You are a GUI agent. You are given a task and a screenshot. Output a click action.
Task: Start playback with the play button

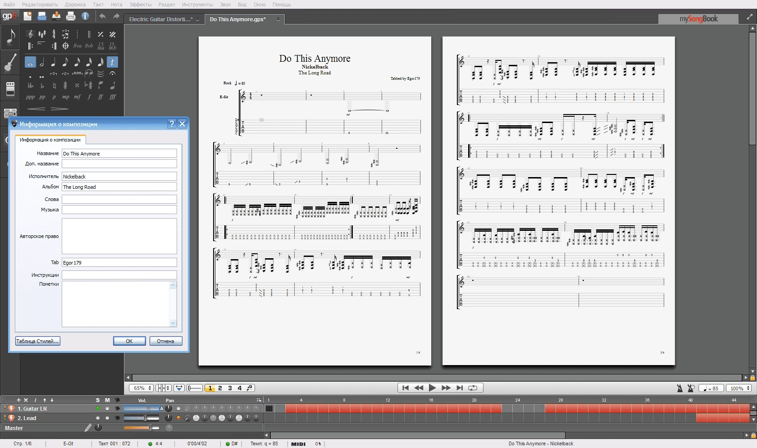click(x=432, y=388)
